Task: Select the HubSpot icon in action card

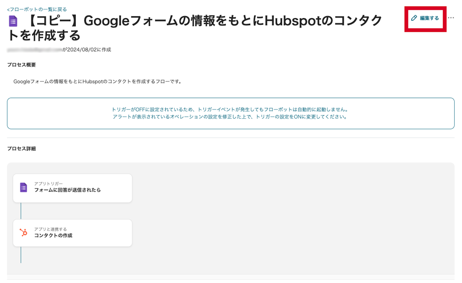Action: [24, 233]
